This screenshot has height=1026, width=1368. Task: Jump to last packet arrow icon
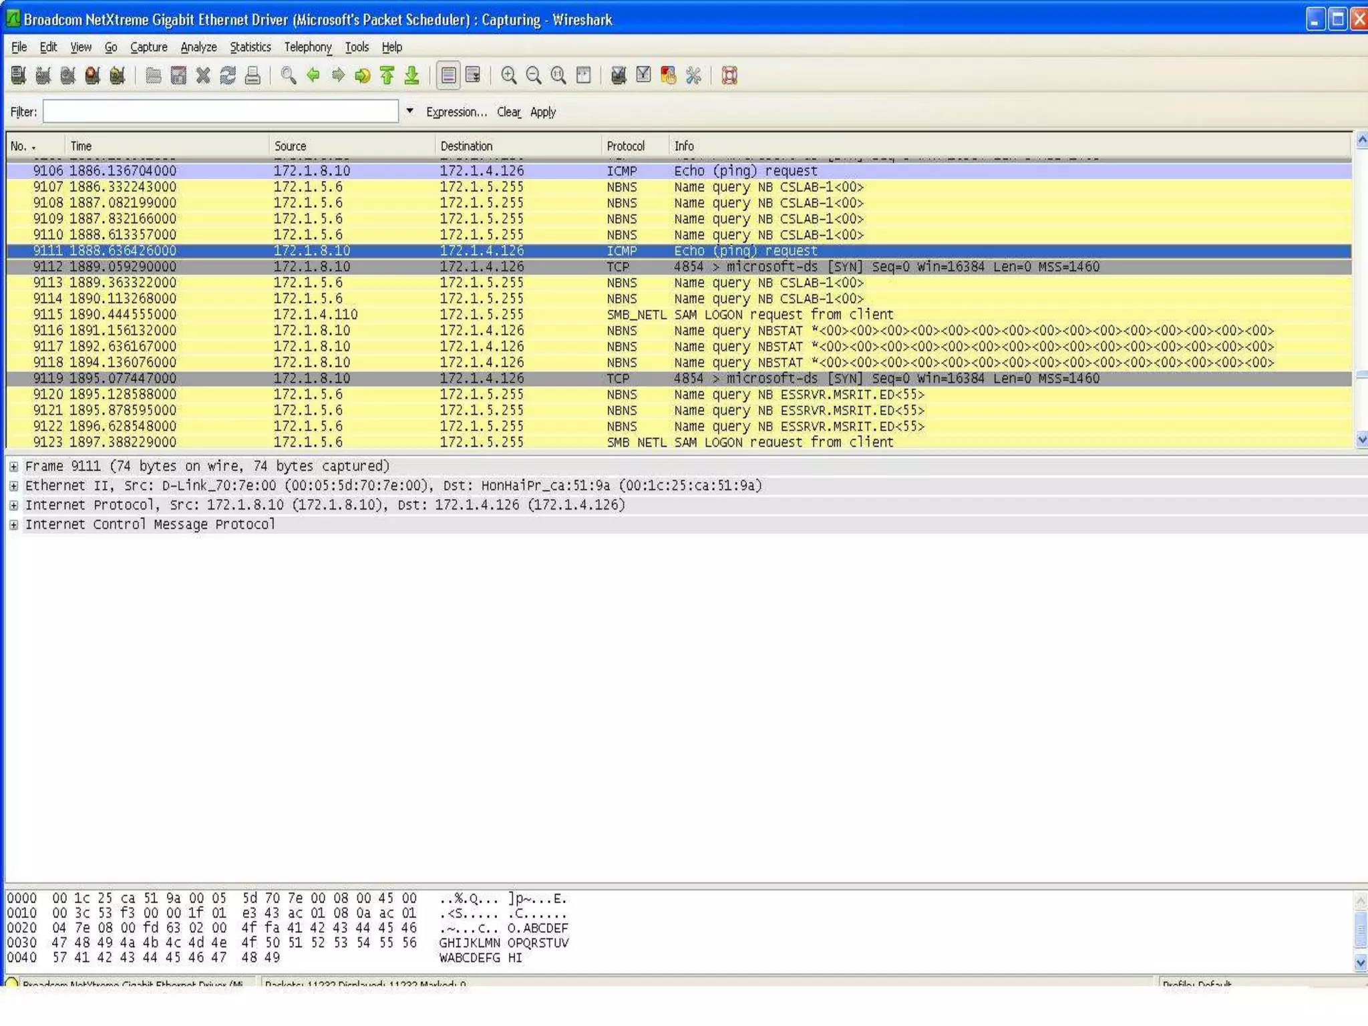[412, 75]
